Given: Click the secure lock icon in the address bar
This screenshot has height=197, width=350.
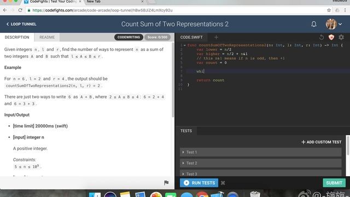Looking at the screenshot, I should pyautogui.click(x=29, y=10).
